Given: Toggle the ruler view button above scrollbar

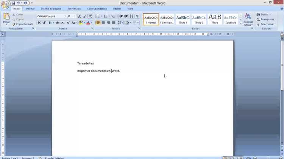Looking at the screenshot, I should 282,34.
